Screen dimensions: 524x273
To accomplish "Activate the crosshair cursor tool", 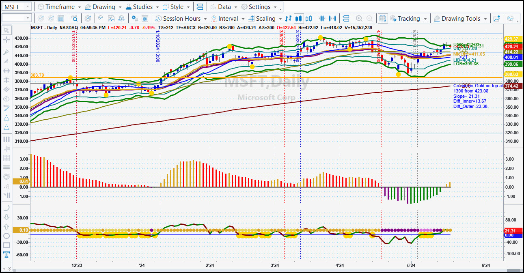I will pyautogui.click(x=6, y=40).
